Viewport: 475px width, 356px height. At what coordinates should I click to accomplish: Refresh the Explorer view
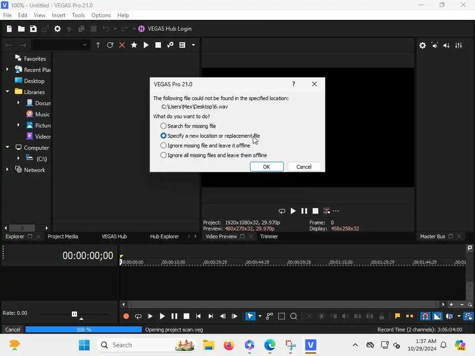[x=110, y=45]
